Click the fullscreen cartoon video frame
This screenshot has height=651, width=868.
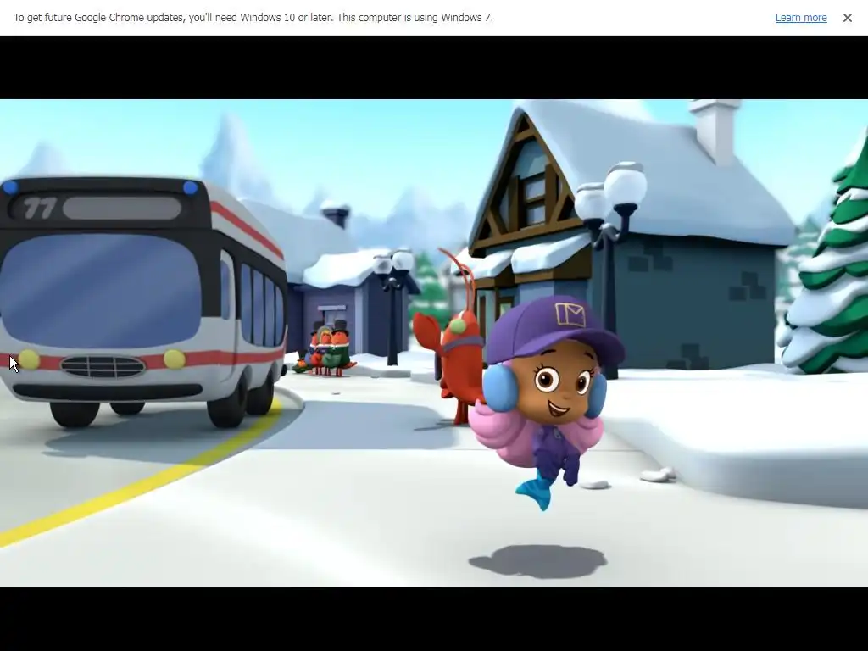pos(434,343)
